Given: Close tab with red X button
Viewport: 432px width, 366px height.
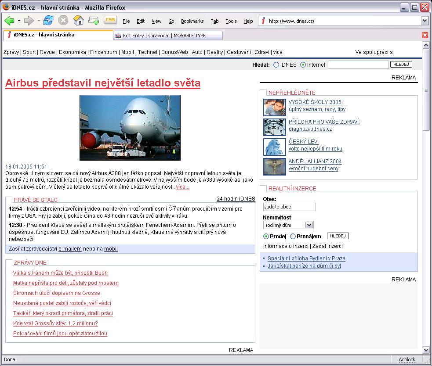Looking at the screenshot, I should pyautogui.click(x=425, y=35).
